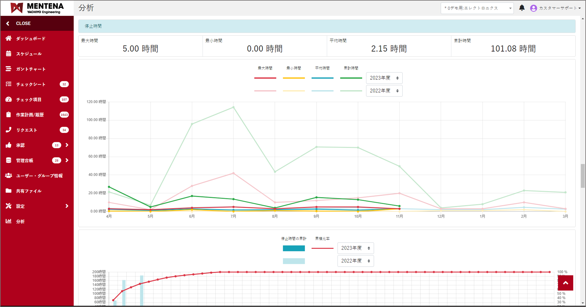Click the CLOSE sidebar button
Screen dimensions: 586x307
(23, 23)
